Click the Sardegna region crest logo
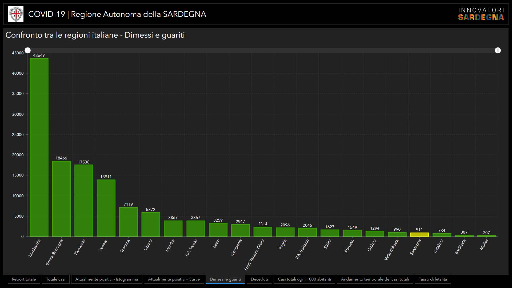 click(16, 14)
